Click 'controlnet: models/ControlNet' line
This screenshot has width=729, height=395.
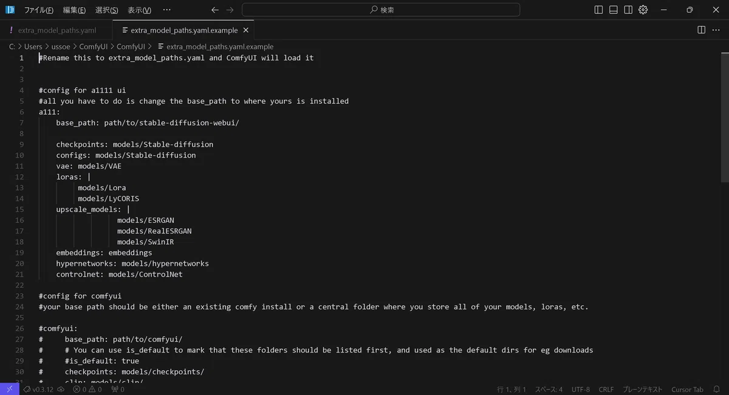pyautogui.click(x=120, y=274)
